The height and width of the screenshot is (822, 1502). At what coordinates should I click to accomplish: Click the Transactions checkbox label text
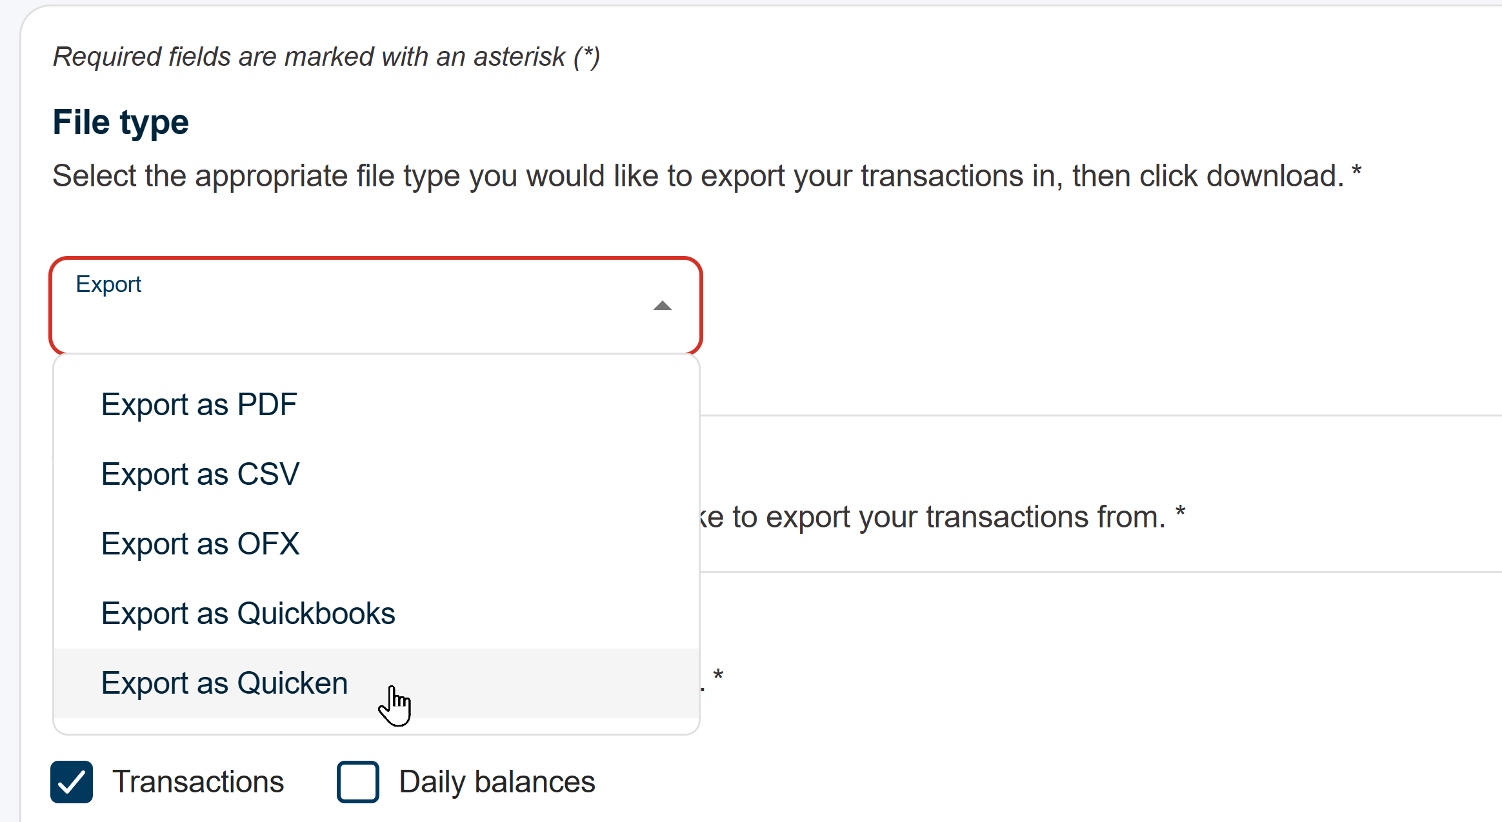click(198, 782)
